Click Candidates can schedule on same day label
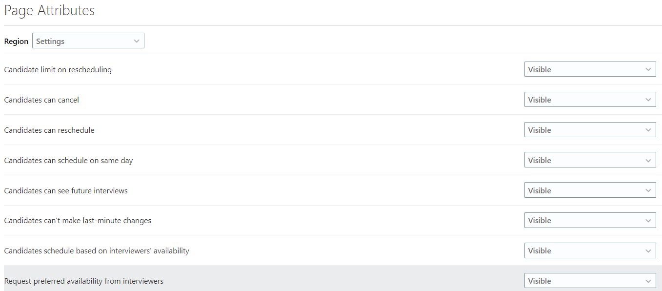 (68, 161)
